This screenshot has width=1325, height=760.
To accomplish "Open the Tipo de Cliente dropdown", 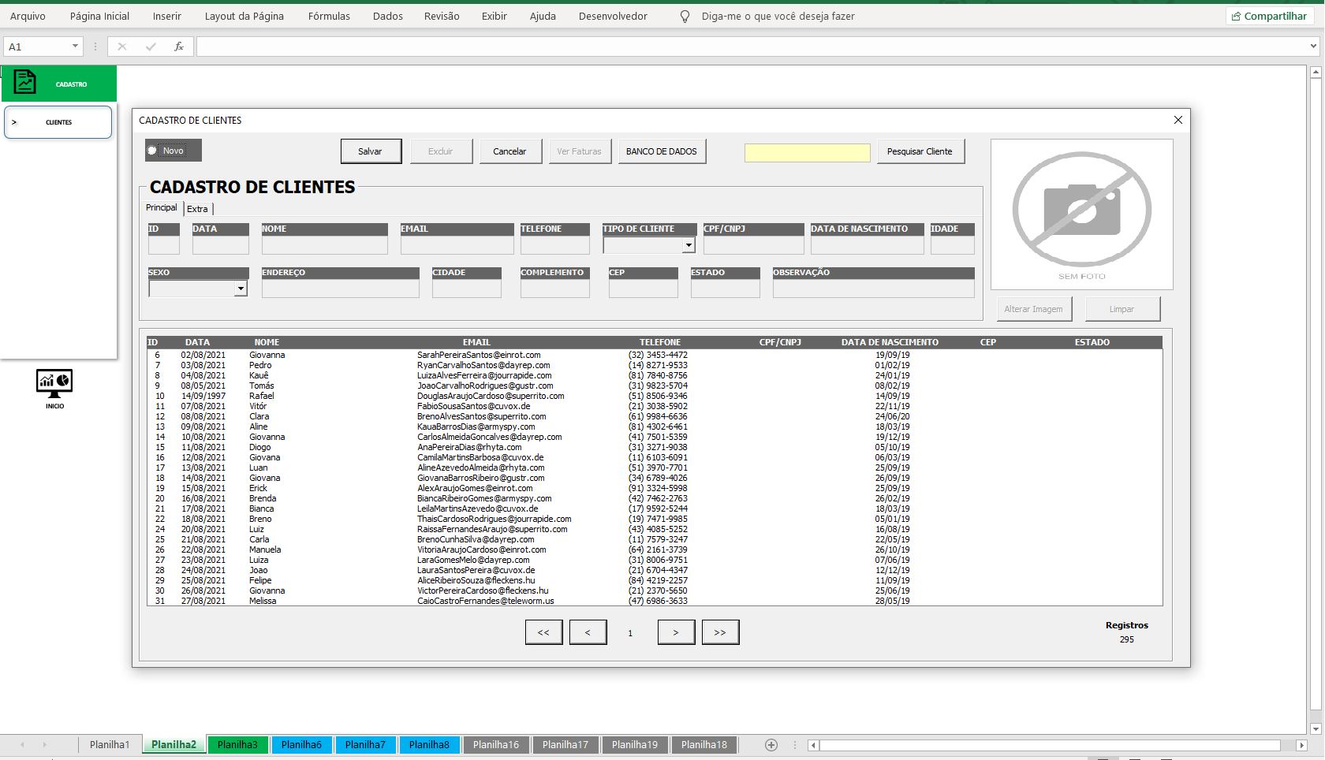I will [x=689, y=246].
